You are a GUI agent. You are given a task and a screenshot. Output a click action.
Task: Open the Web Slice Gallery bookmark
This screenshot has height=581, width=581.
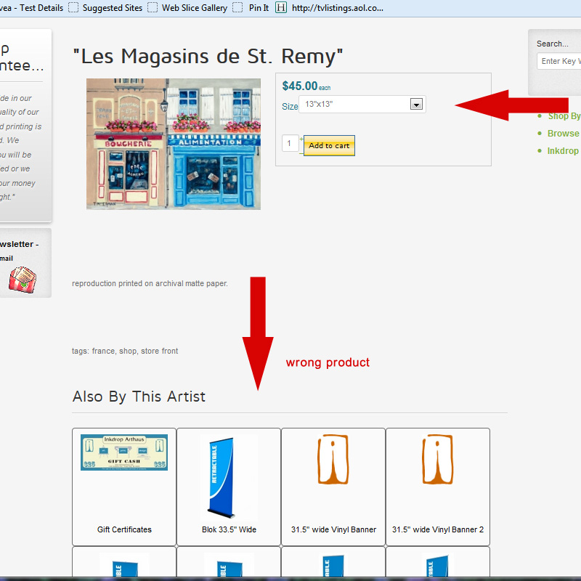[194, 8]
